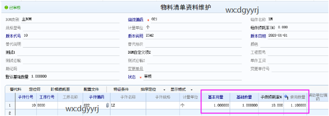Select the 工序名称 column header
Screen dimensions: 329x116
click(70, 97)
